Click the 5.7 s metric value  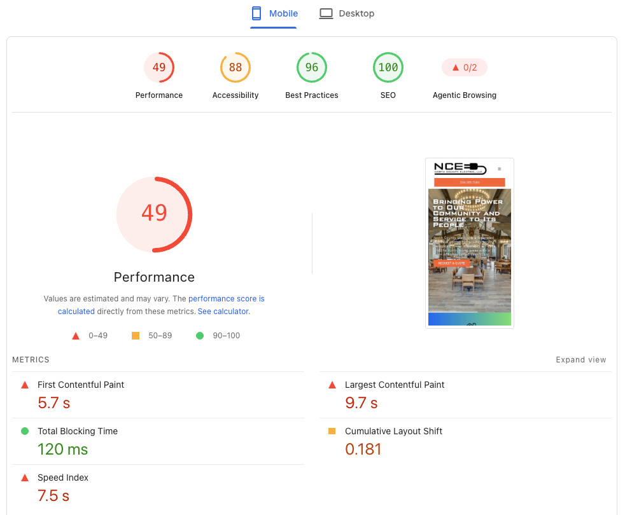pyautogui.click(x=54, y=402)
